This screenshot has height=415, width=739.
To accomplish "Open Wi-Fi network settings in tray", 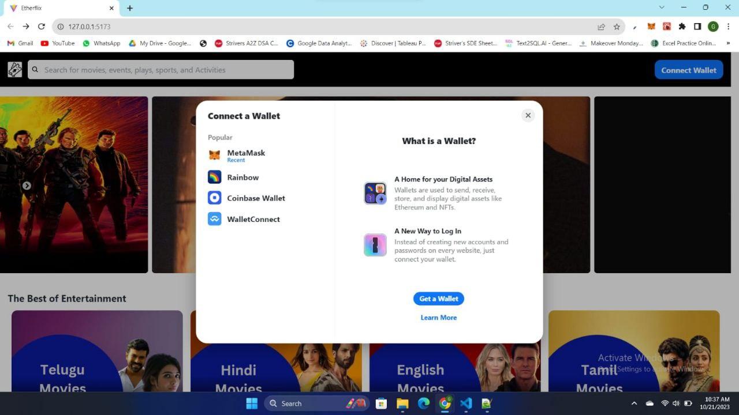I will pyautogui.click(x=665, y=403).
